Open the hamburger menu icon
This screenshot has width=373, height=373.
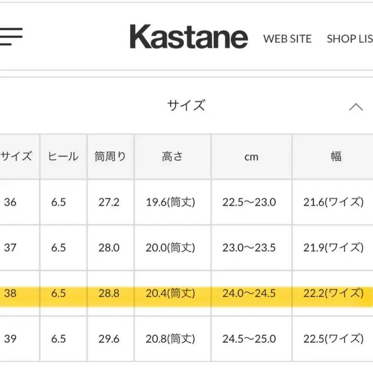tap(11, 36)
